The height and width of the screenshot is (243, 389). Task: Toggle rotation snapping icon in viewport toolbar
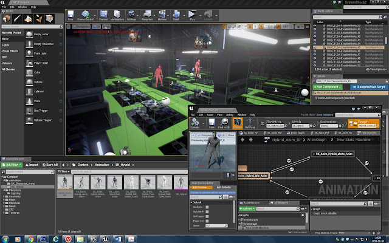[x=261, y=27]
